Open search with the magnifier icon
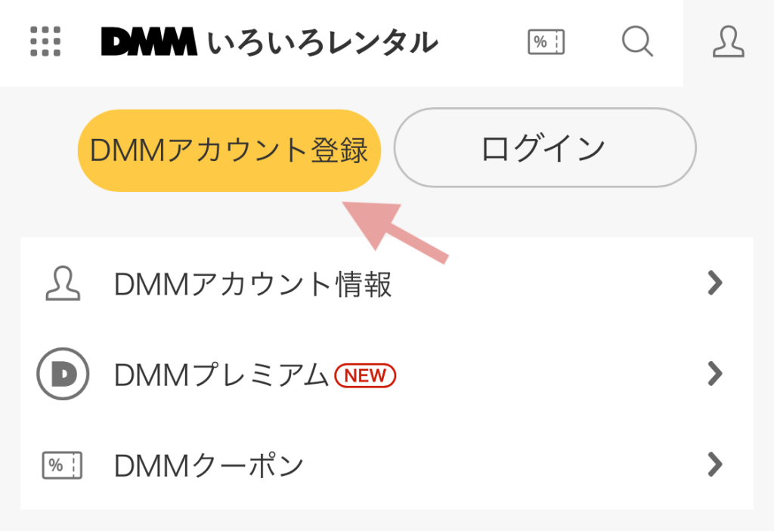The width and height of the screenshot is (774, 531). [x=637, y=42]
